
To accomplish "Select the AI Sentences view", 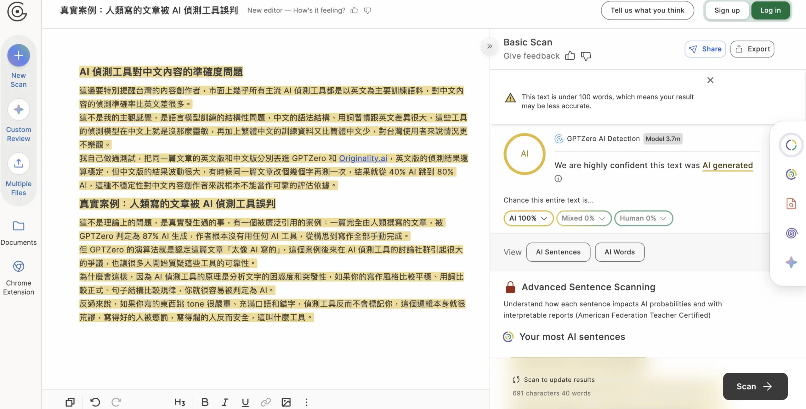I will click(558, 252).
